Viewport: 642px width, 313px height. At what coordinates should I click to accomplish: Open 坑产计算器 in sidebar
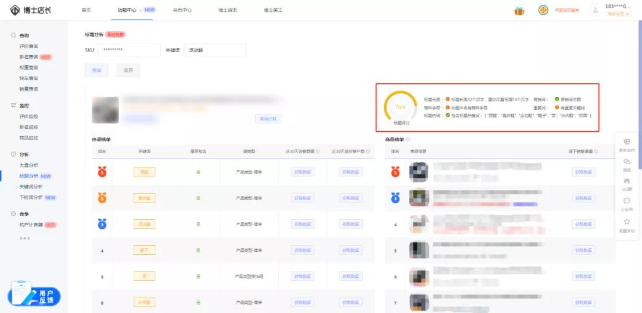coord(31,225)
